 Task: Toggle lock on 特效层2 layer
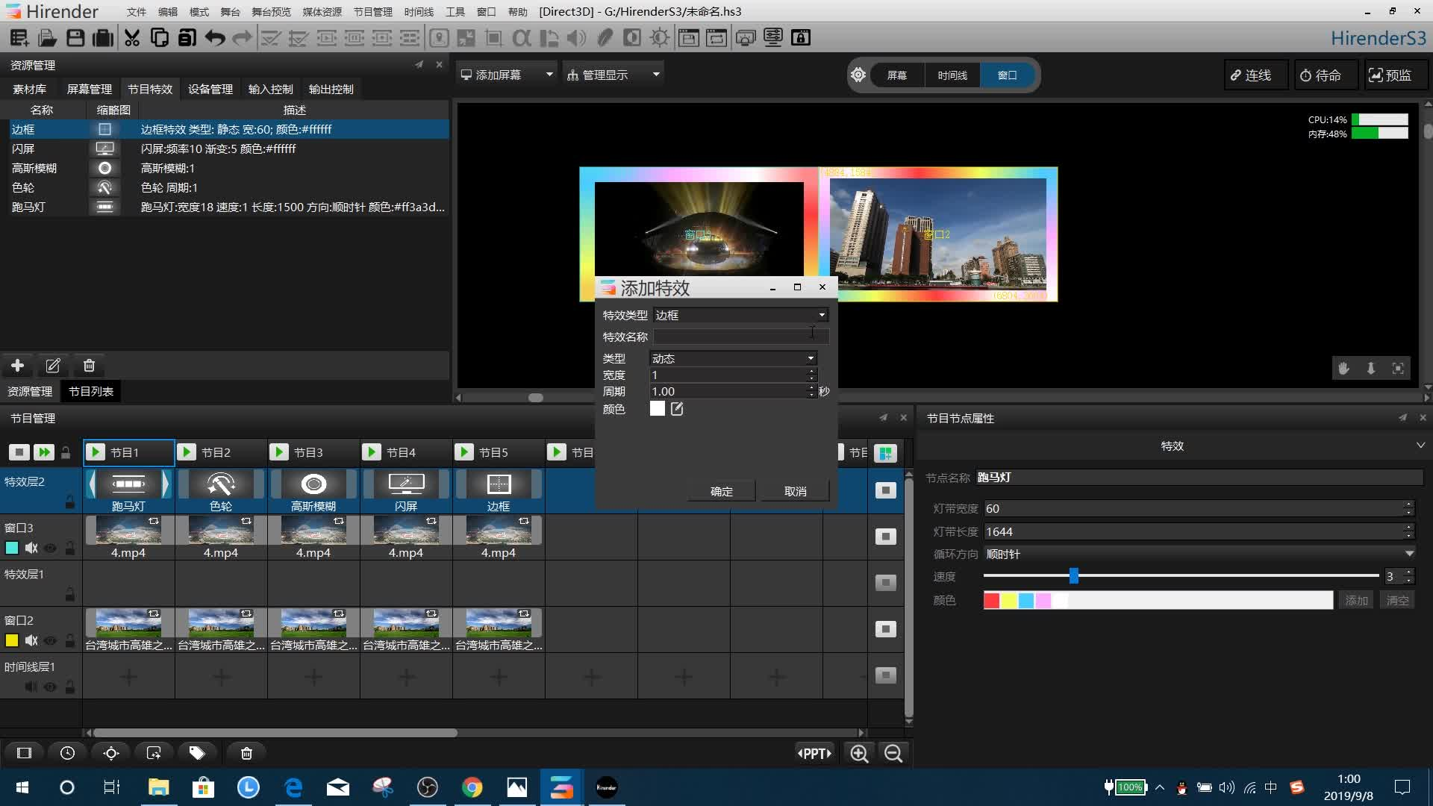[69, 502]
